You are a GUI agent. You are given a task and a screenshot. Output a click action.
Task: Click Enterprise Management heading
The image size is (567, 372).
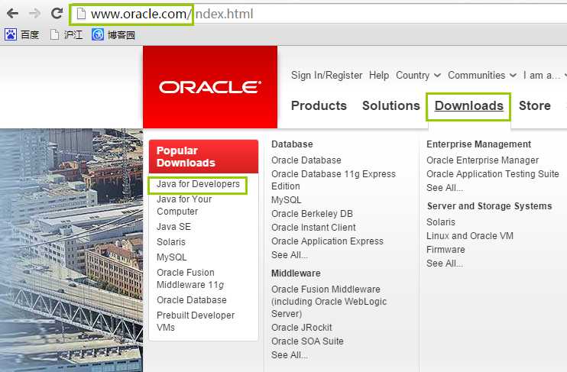[x=478, y=144]
